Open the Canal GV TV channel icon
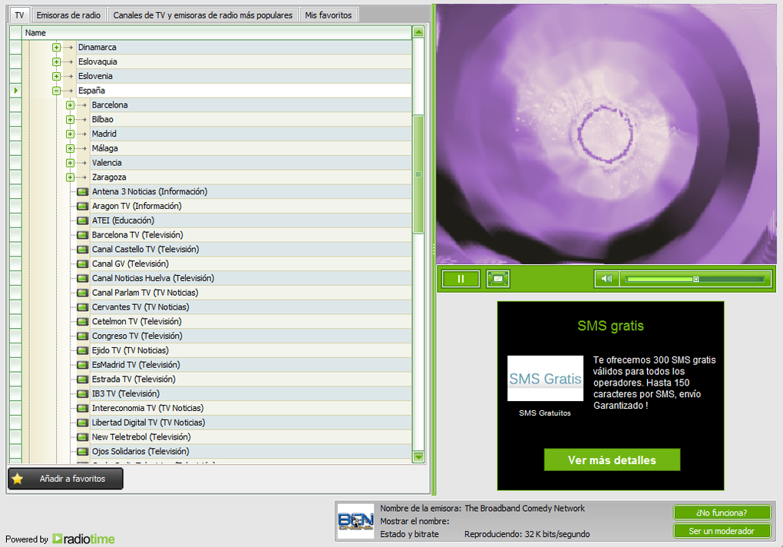The image size is (783, 547). pos(82,264)
